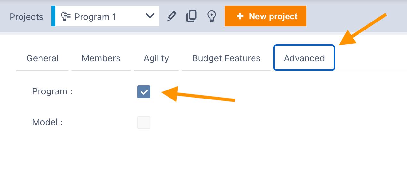Select the Advanced tab
Image resolution: width=407 pixels, height=181 pixels.
[x=304, y=58]
